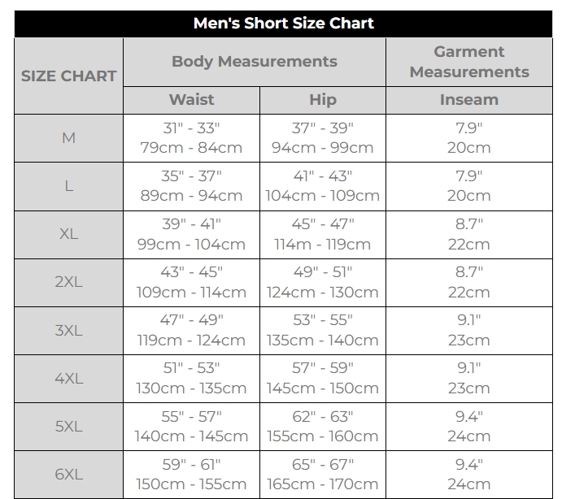Click the L size row label
Viewport: 562px width, 499px height.
point(69,186)
